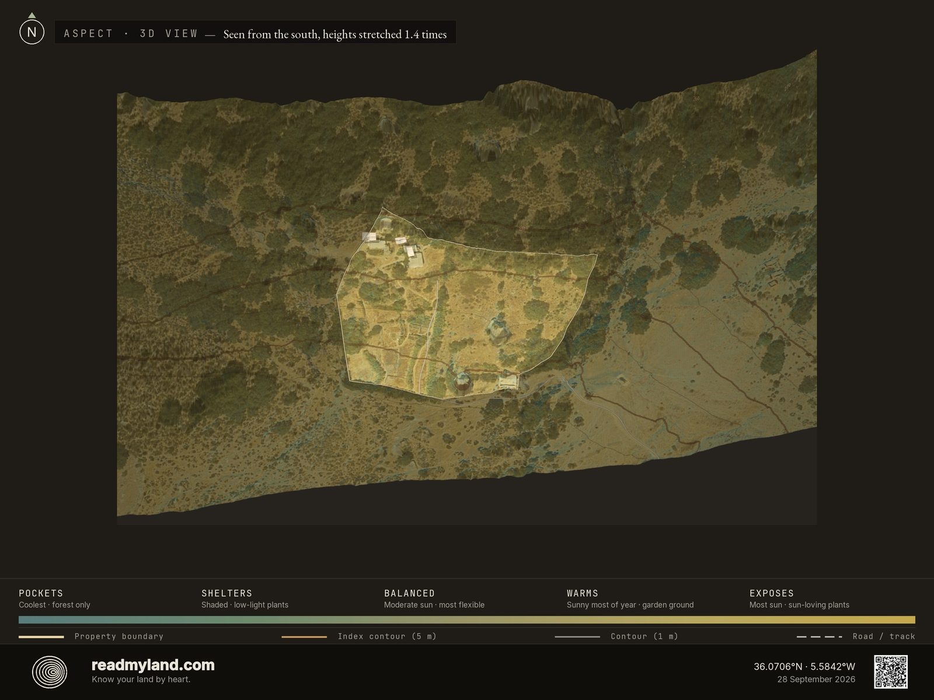Click 'Coolest · forest only' description
Screen dimensions: 934x700
coord(54,605)
